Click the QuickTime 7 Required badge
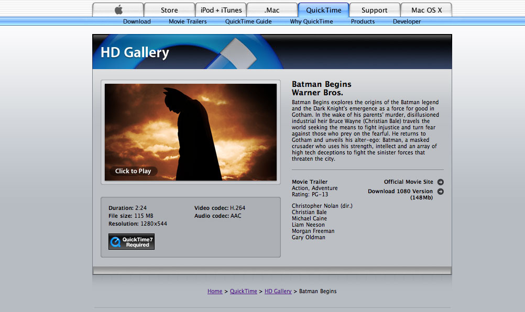525x312 pixels. pos(132,241)
